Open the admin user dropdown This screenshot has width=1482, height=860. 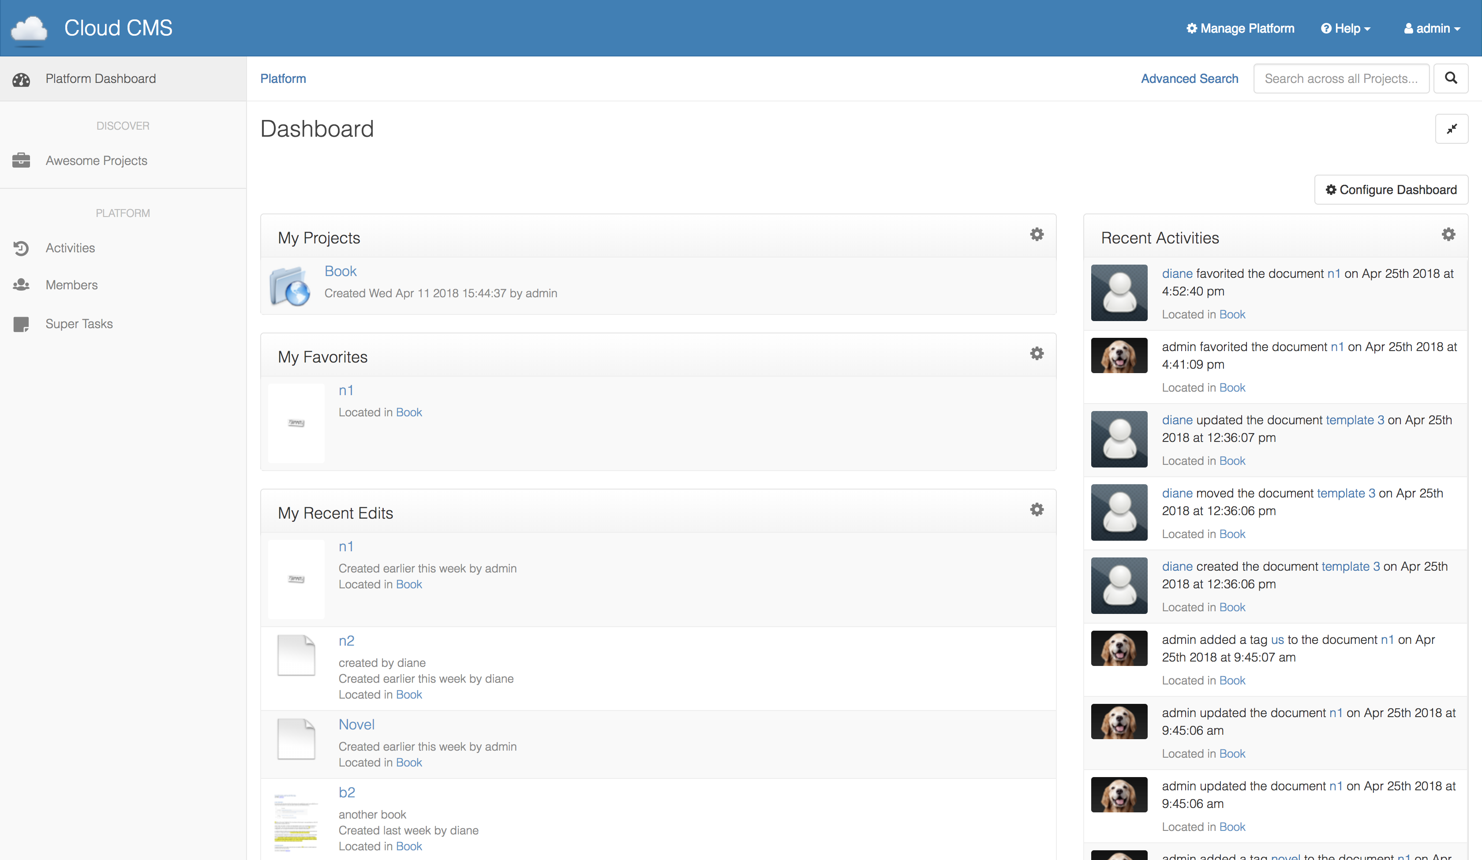click(1432, 28)
